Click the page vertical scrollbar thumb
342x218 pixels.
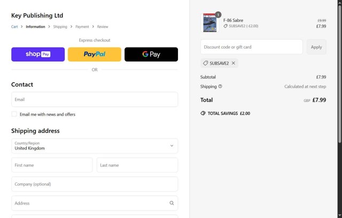pos(340,74)
